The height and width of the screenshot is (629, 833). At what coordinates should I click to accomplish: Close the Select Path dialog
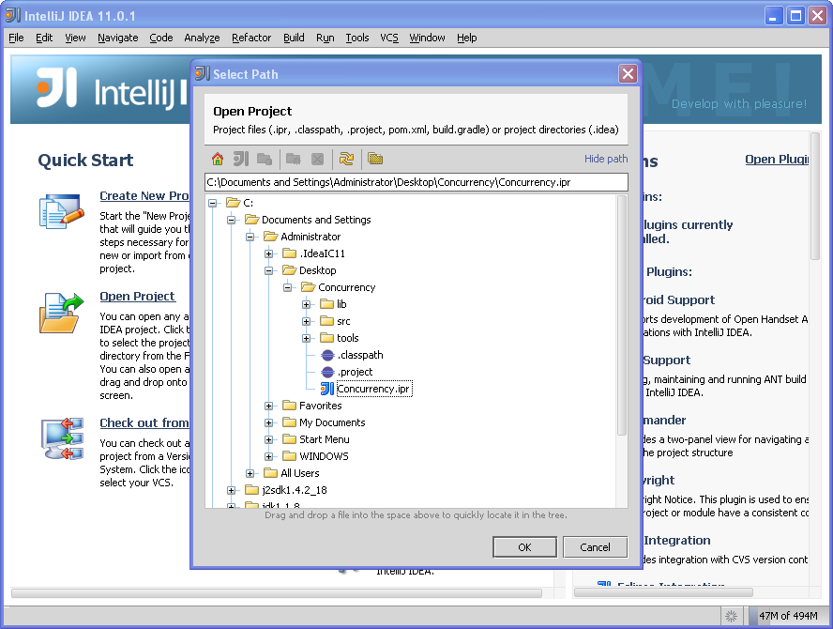click(x=628, y=74)
